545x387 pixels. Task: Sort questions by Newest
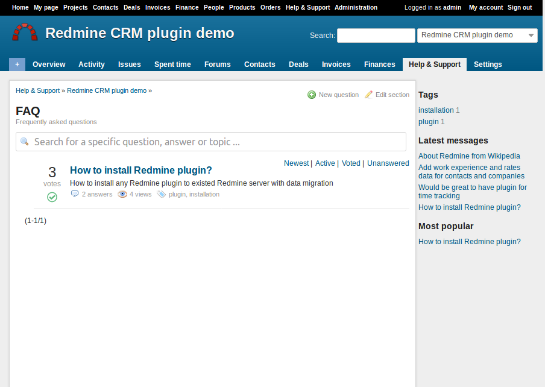tap(296, 163)
